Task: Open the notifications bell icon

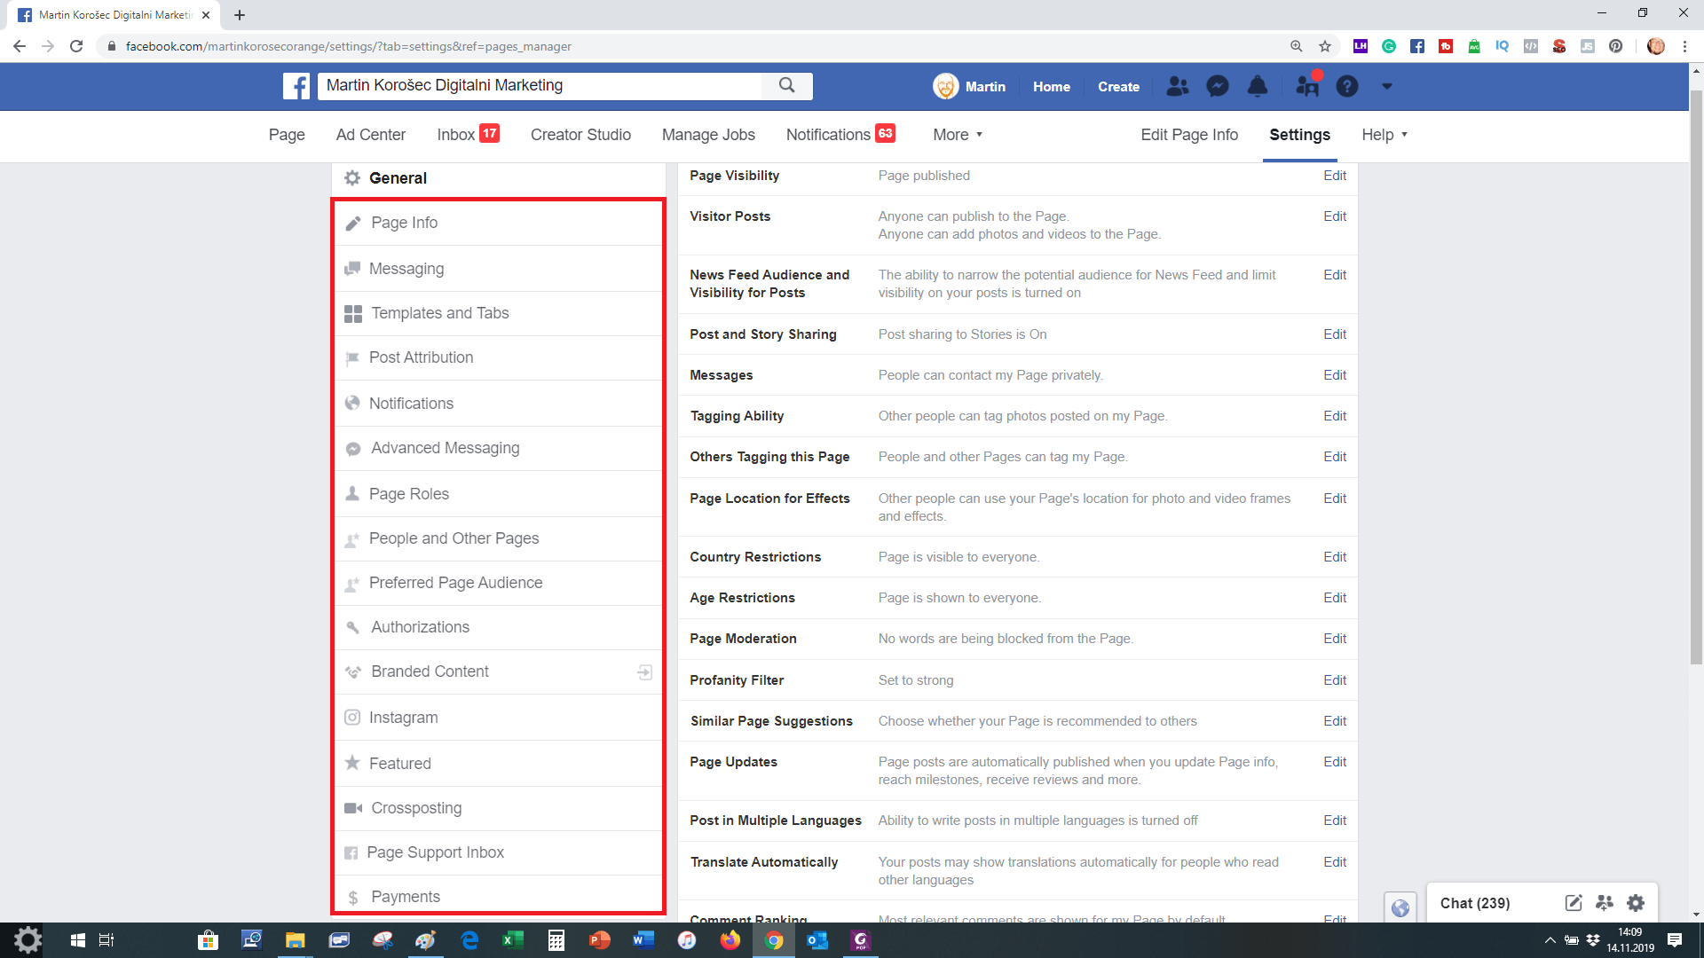Action: pos(1258,86)
